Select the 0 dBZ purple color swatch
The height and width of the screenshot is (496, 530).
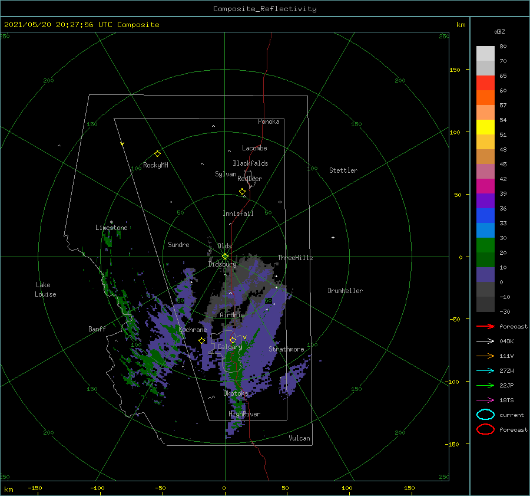click(485, 274)
